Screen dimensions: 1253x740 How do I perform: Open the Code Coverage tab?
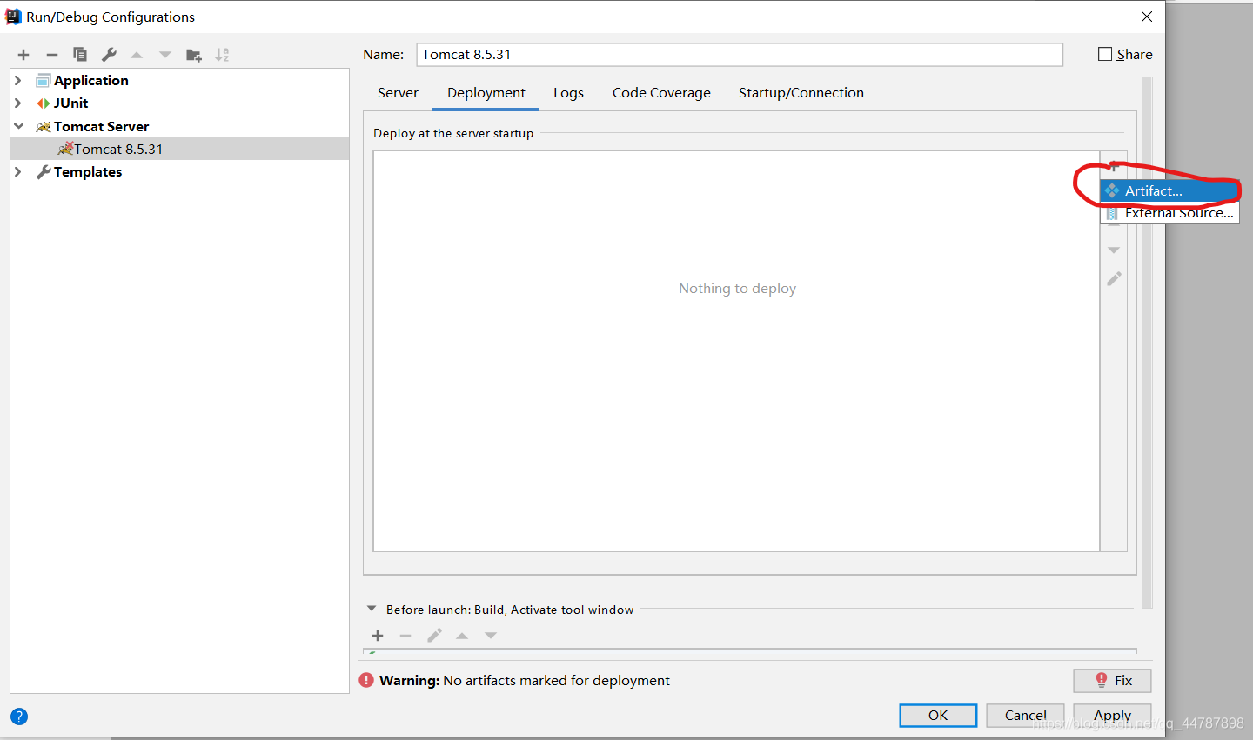[661, 93]
